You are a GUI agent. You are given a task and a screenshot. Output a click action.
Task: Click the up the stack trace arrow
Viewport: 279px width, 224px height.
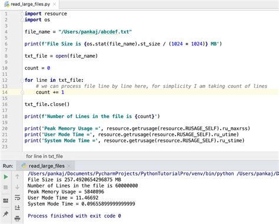pos(17,177)
